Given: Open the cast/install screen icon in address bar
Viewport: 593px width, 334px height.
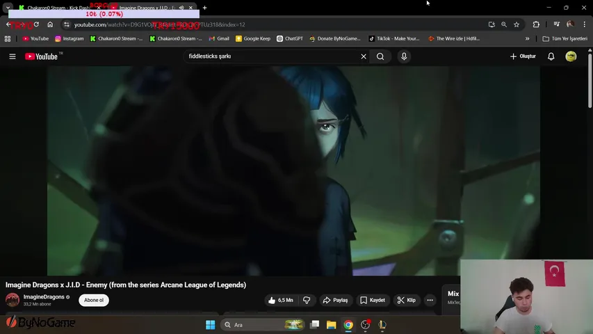Looking at the screenshot, I should pos(492,24).
